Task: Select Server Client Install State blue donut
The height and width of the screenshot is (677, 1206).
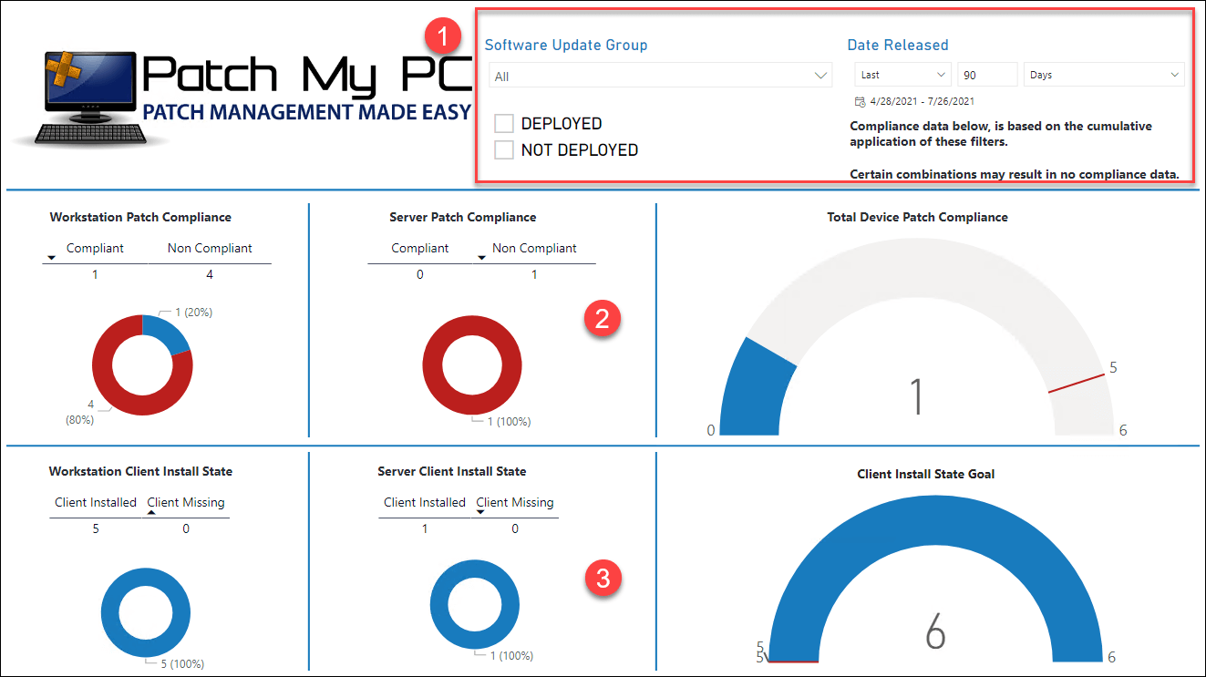Action: [x=438, y=605]
